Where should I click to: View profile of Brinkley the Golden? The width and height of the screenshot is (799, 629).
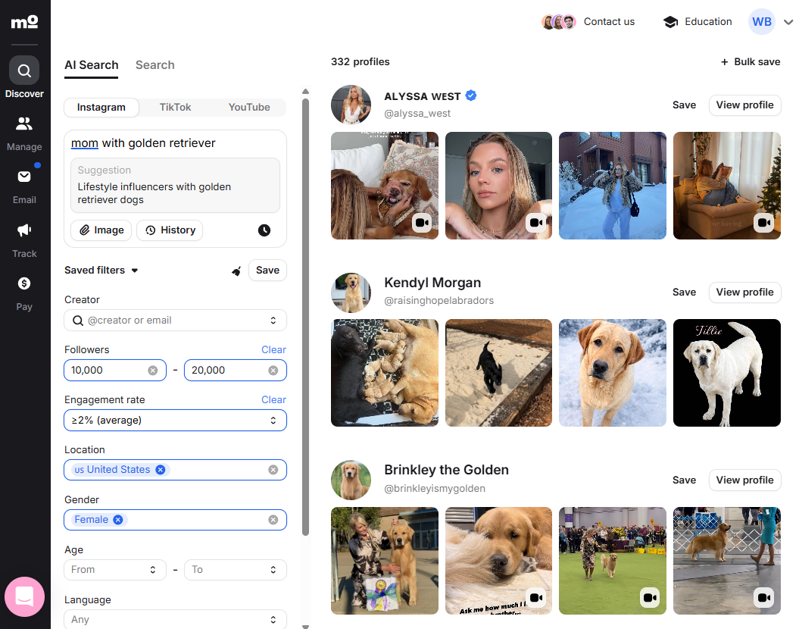(744, 480)
